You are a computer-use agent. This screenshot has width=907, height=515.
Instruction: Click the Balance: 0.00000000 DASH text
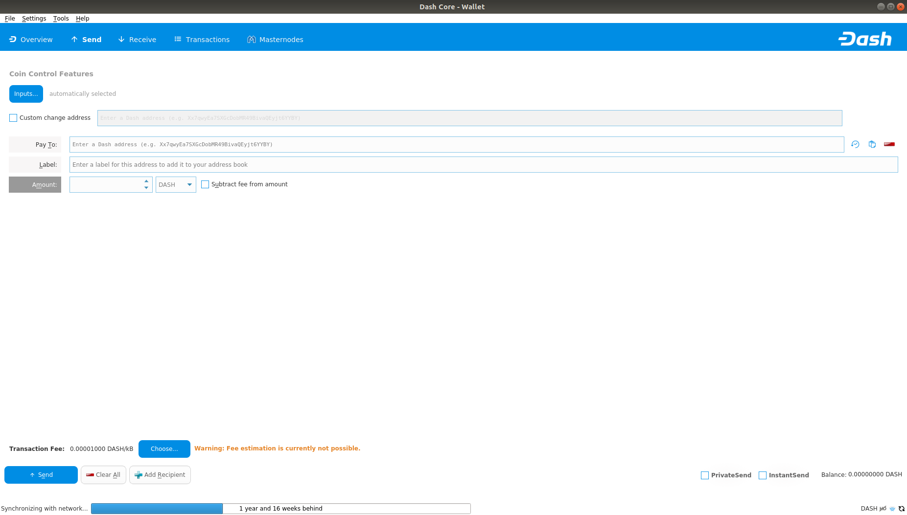point(861,475)
